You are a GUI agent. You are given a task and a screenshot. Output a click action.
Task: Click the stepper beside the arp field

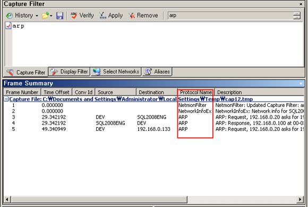[x=297, y=15]
